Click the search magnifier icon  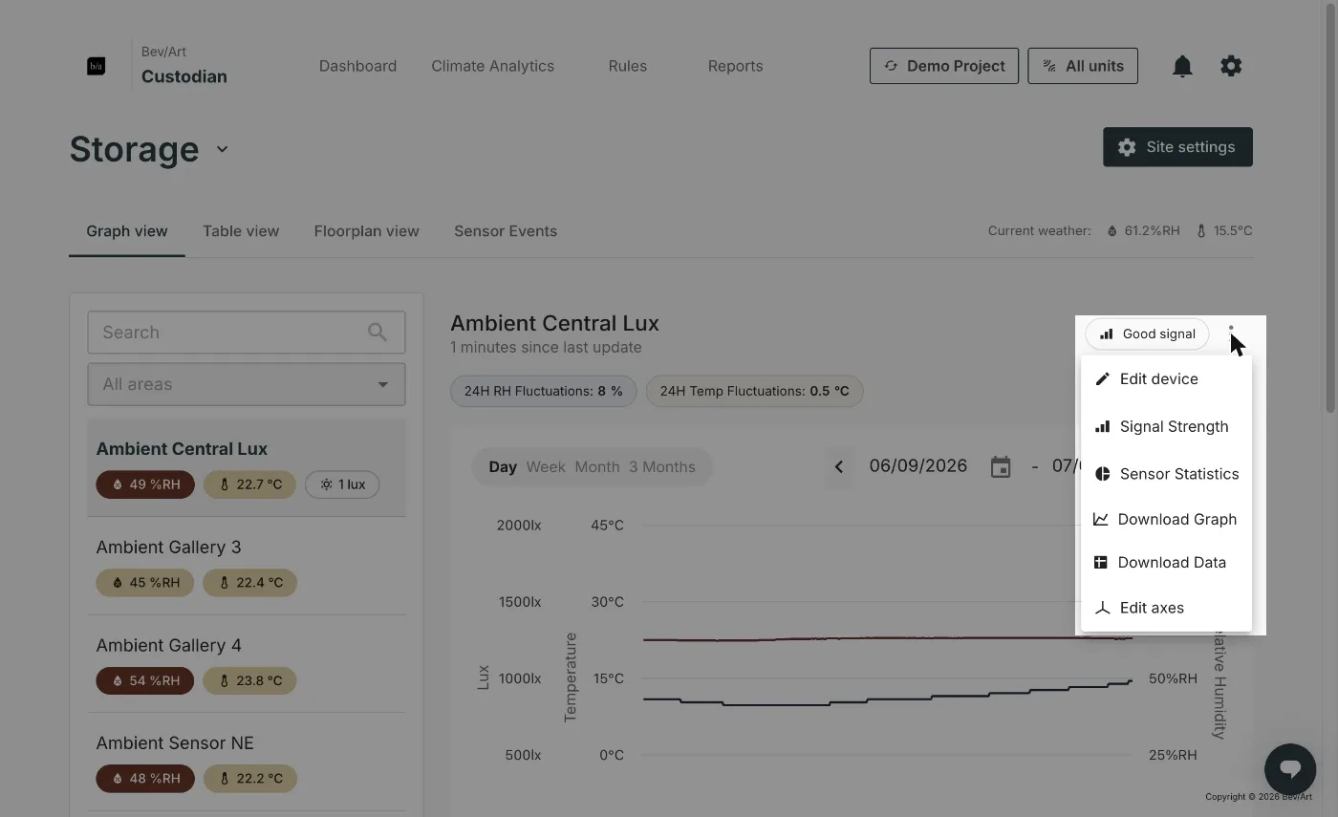coord(378,333)
